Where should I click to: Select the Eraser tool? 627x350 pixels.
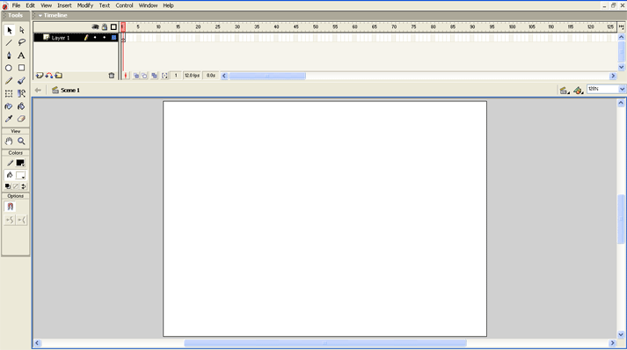click(21, 119)
